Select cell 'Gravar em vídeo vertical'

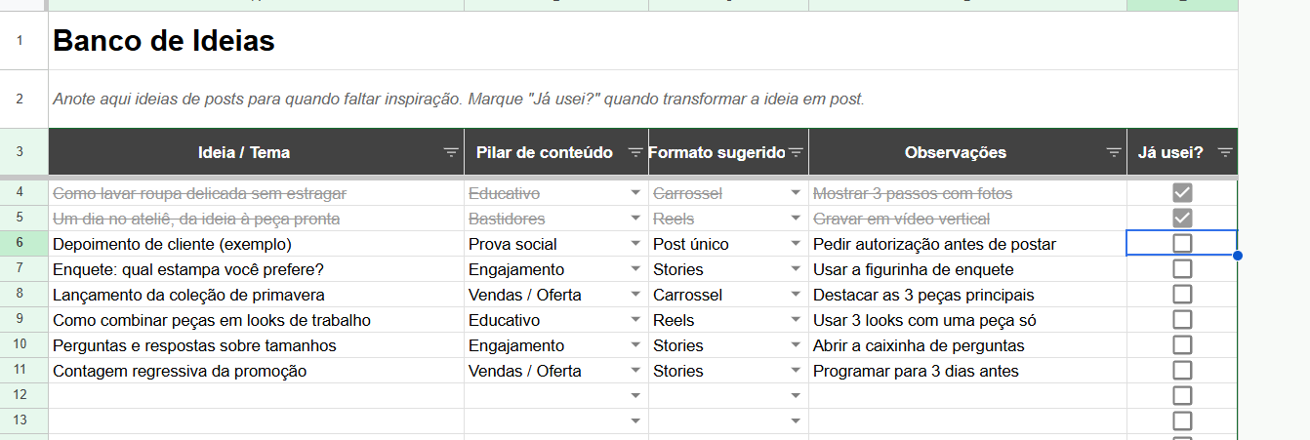coord(967,219)
